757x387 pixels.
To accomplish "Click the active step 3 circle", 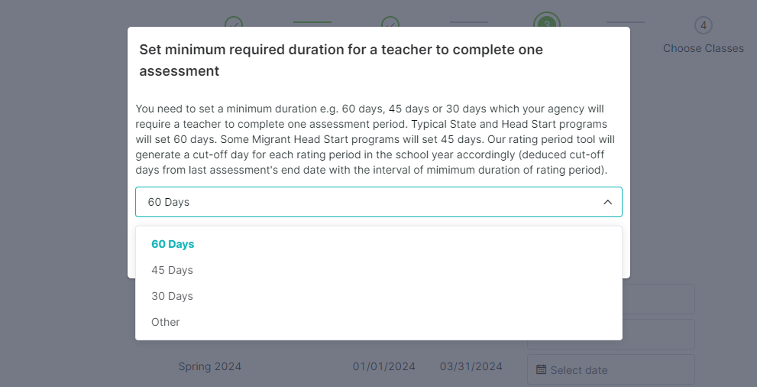I will point(547,21).
